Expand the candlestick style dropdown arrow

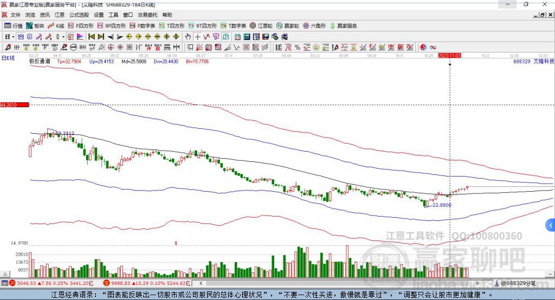coord(63,37)
